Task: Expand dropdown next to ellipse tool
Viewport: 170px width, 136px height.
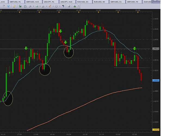Action: point(60,6)
